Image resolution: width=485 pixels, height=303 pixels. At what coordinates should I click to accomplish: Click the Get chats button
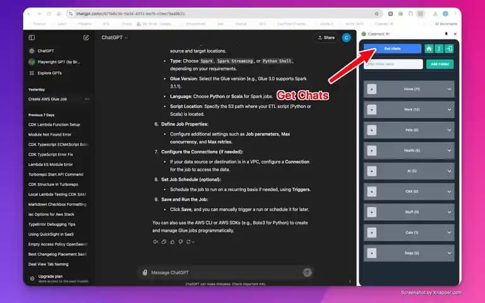click(392, 49)
